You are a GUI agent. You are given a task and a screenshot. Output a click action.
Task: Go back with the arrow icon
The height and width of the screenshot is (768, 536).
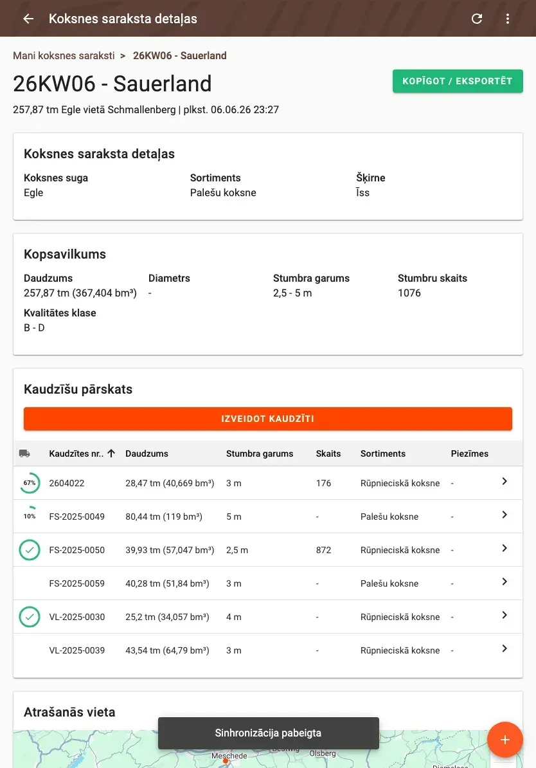tap(28, 19)
